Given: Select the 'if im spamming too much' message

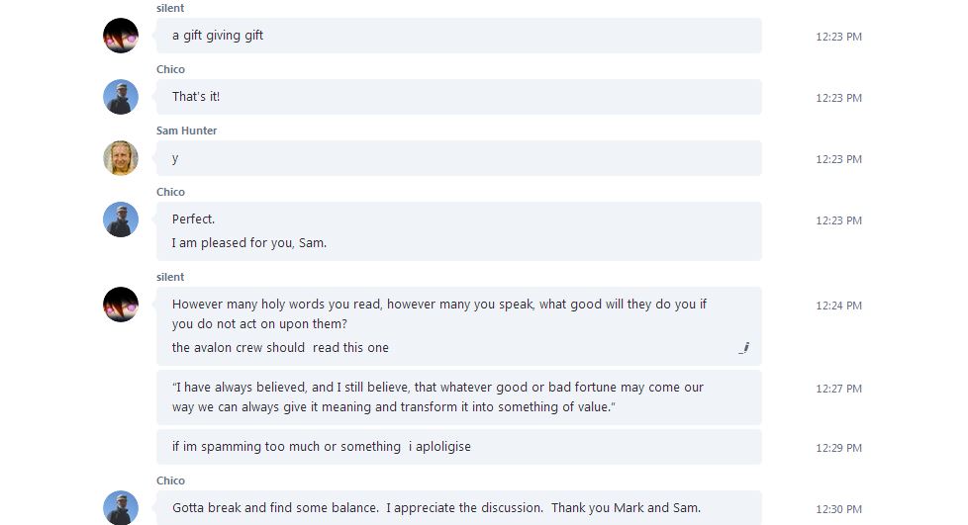Looking at the screenshot, I should point(458,447).
